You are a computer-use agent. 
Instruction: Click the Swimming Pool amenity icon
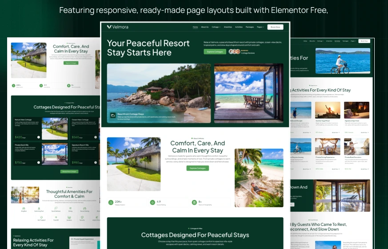coord(39,209)
